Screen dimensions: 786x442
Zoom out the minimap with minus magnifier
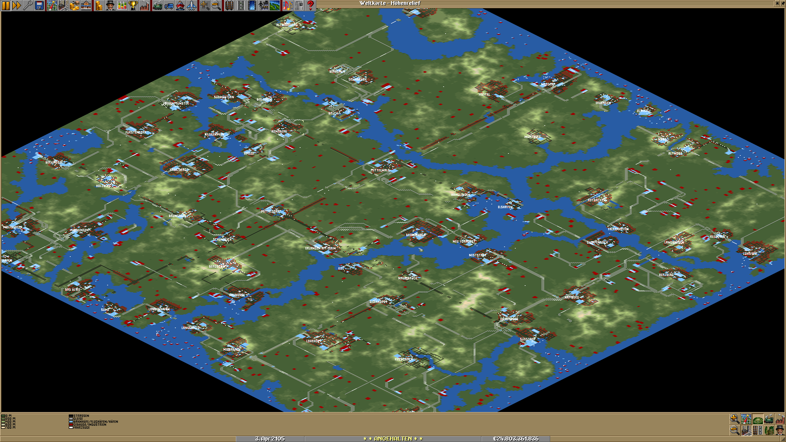tap(735, 430)
